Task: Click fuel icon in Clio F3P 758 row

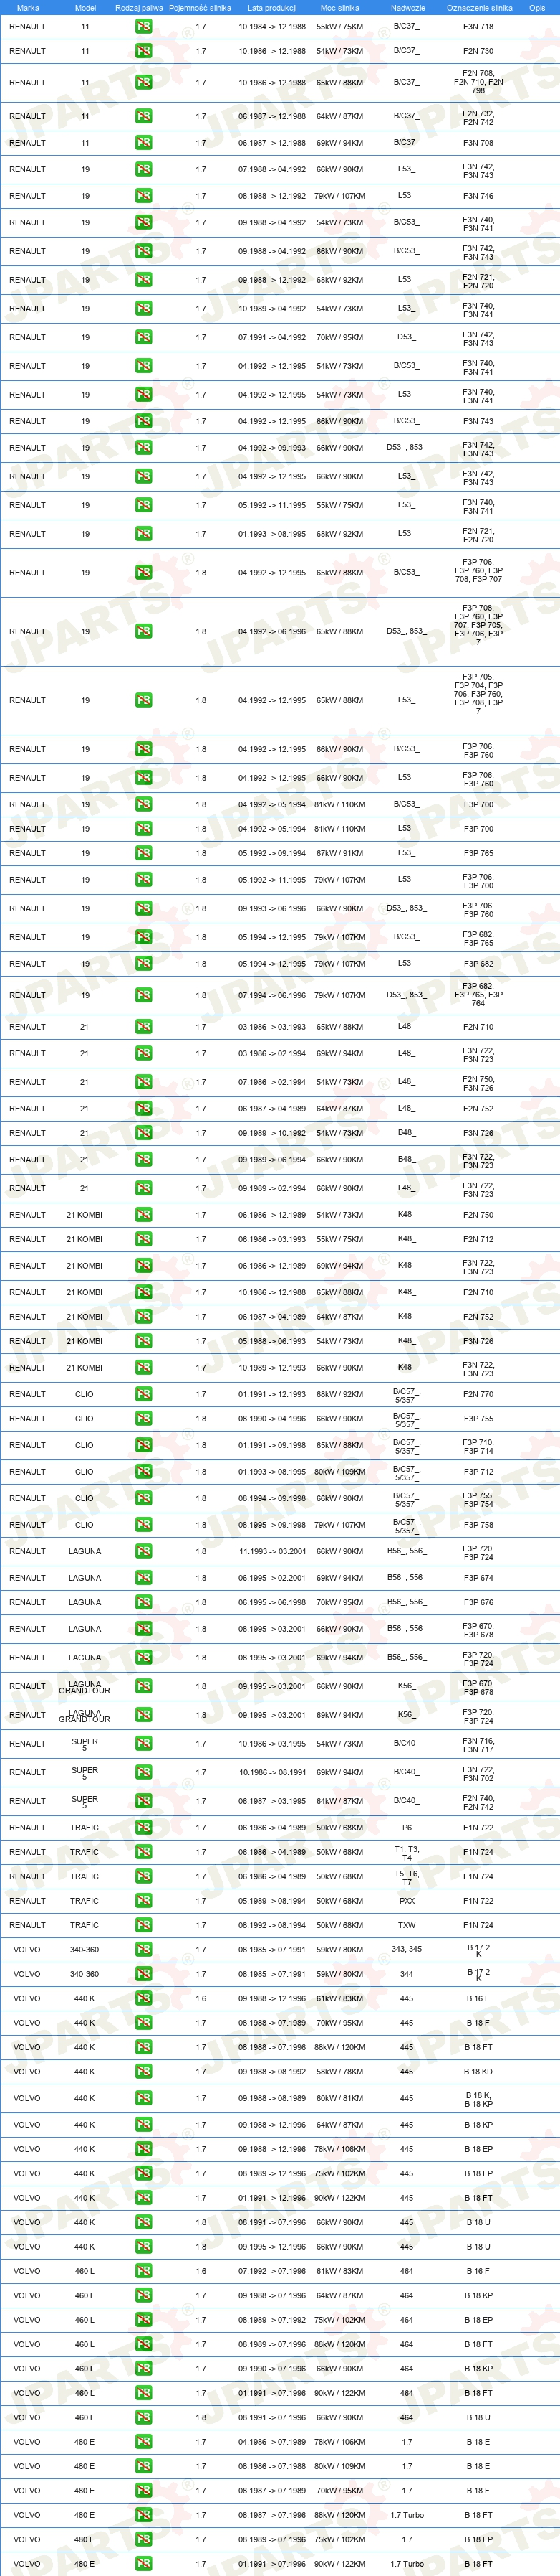Action: coord(144,1525)
